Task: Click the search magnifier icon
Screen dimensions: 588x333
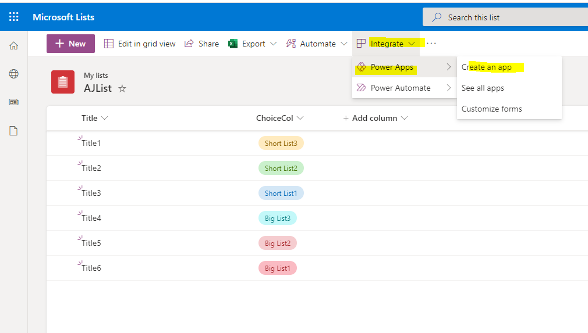Action: (x=437, y=17)
